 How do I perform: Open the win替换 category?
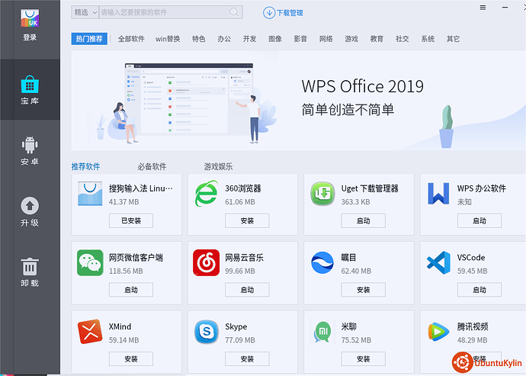tap(168, 39)
